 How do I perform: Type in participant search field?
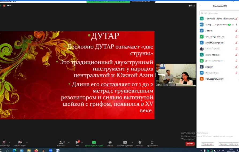(218, 13)
